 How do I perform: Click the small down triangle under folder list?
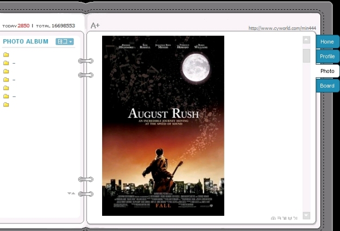(x=69, y=193)
